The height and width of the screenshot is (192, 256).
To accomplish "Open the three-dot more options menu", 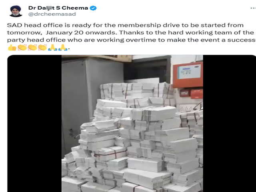I will coord(253,8).
